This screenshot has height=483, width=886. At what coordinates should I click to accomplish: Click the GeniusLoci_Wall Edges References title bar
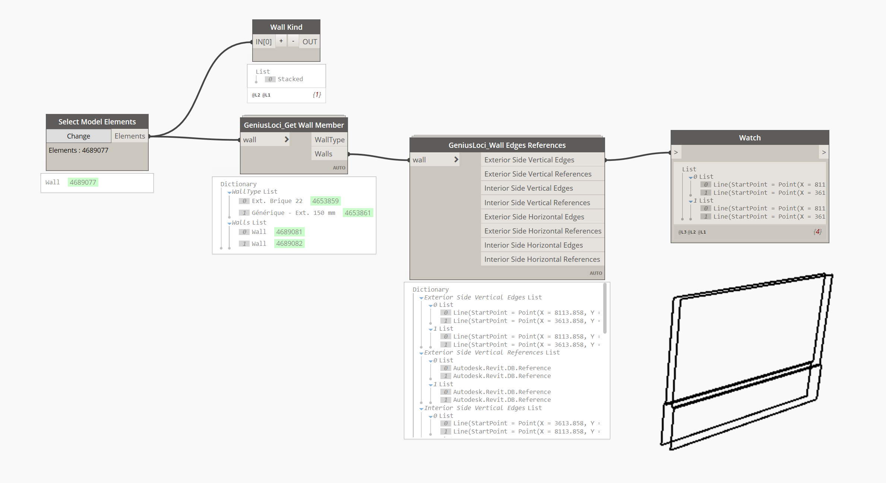(507, 145)
